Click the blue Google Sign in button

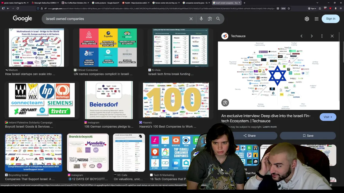click(331, 19)
